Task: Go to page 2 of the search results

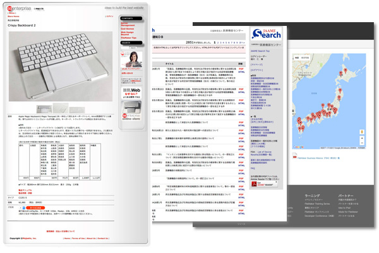Action: [218, 42]
